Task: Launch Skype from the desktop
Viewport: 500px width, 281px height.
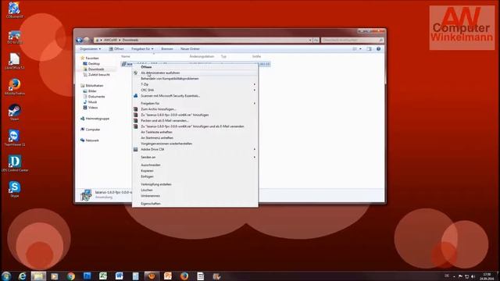Action: (x=14, y=189)
